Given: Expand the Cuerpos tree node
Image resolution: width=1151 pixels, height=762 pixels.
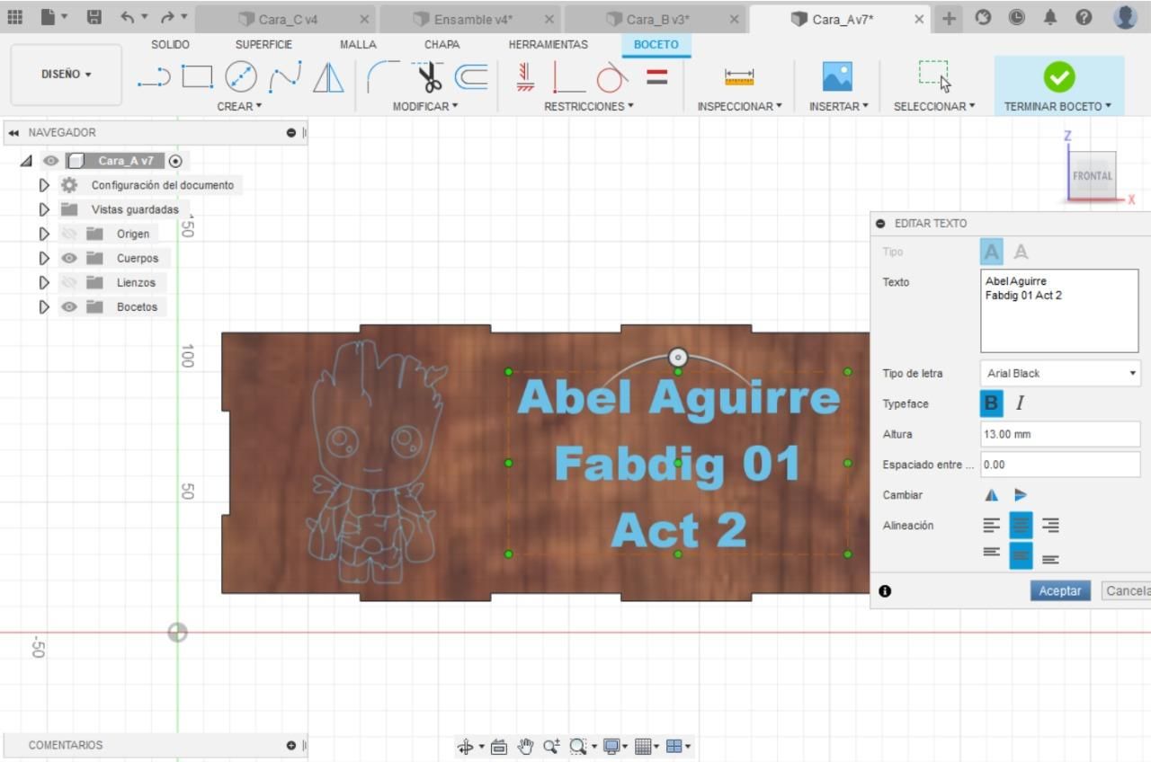Looking at the screenshot, I should (43, 258).
